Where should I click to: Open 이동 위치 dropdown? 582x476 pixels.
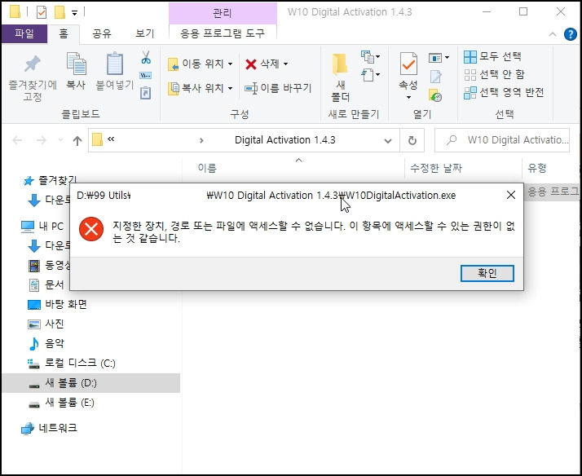point(200,64)
